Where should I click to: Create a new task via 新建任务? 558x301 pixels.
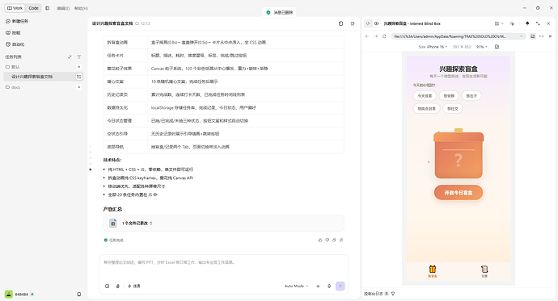(x=17, y=21)
